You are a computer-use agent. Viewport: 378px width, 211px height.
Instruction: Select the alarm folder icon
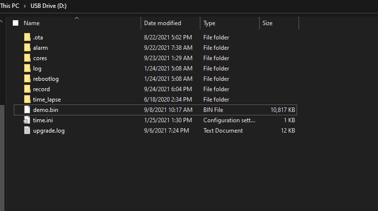[x=27, y=48]
